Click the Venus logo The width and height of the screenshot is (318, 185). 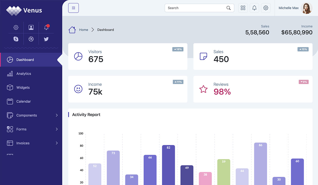click(24, 10)
